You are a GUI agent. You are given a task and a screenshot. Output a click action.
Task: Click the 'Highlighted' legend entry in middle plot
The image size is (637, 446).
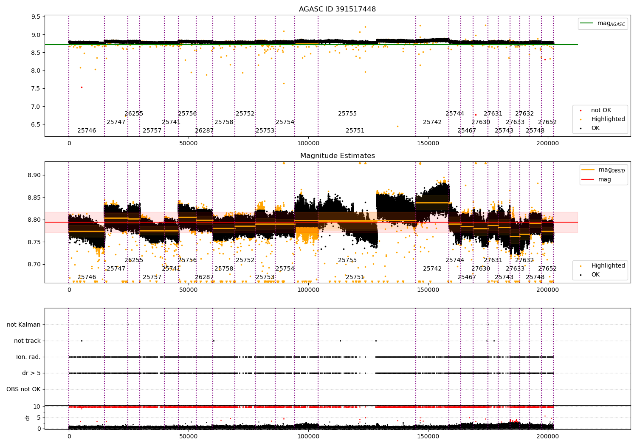point(608,266)
